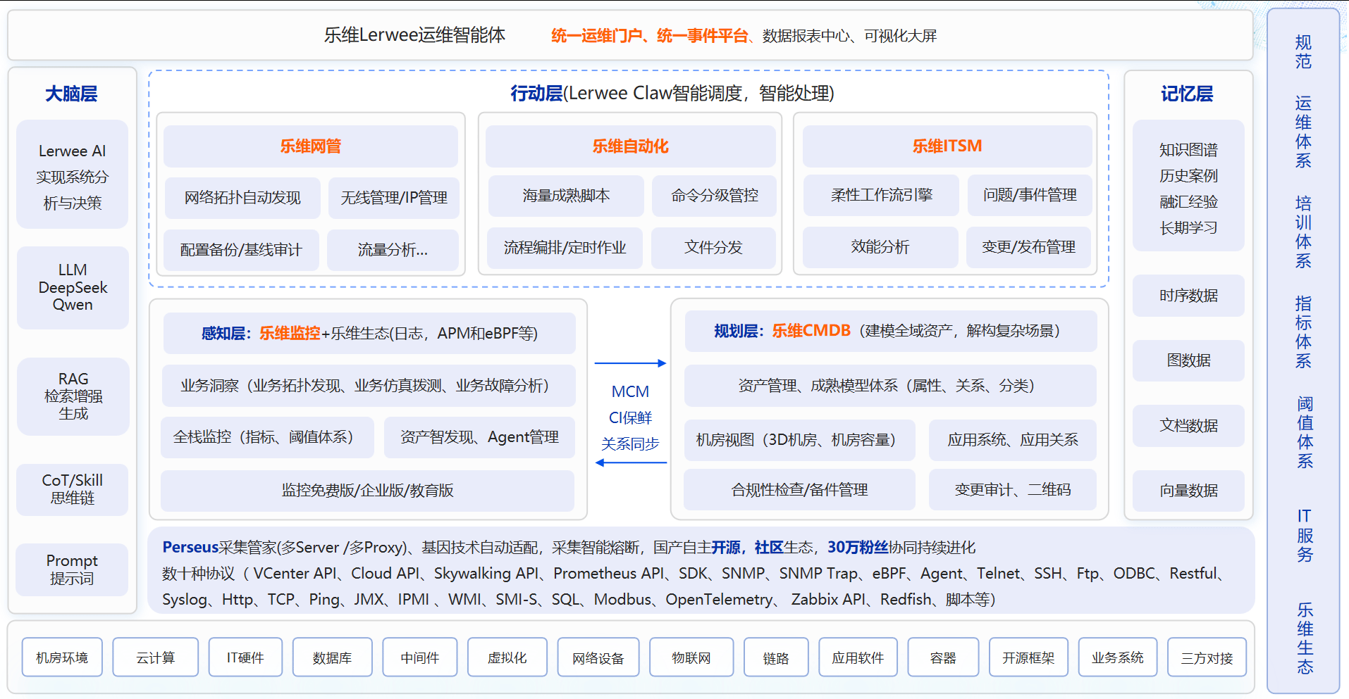Click the 应用系统、应用关系 box

1012,440
